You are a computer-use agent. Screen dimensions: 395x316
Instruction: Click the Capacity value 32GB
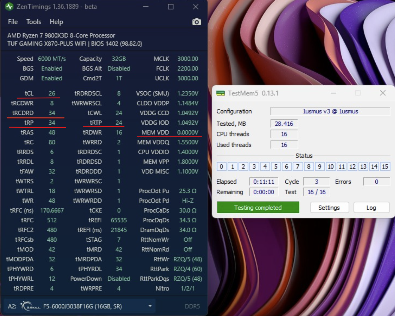[x=119, y=59]
